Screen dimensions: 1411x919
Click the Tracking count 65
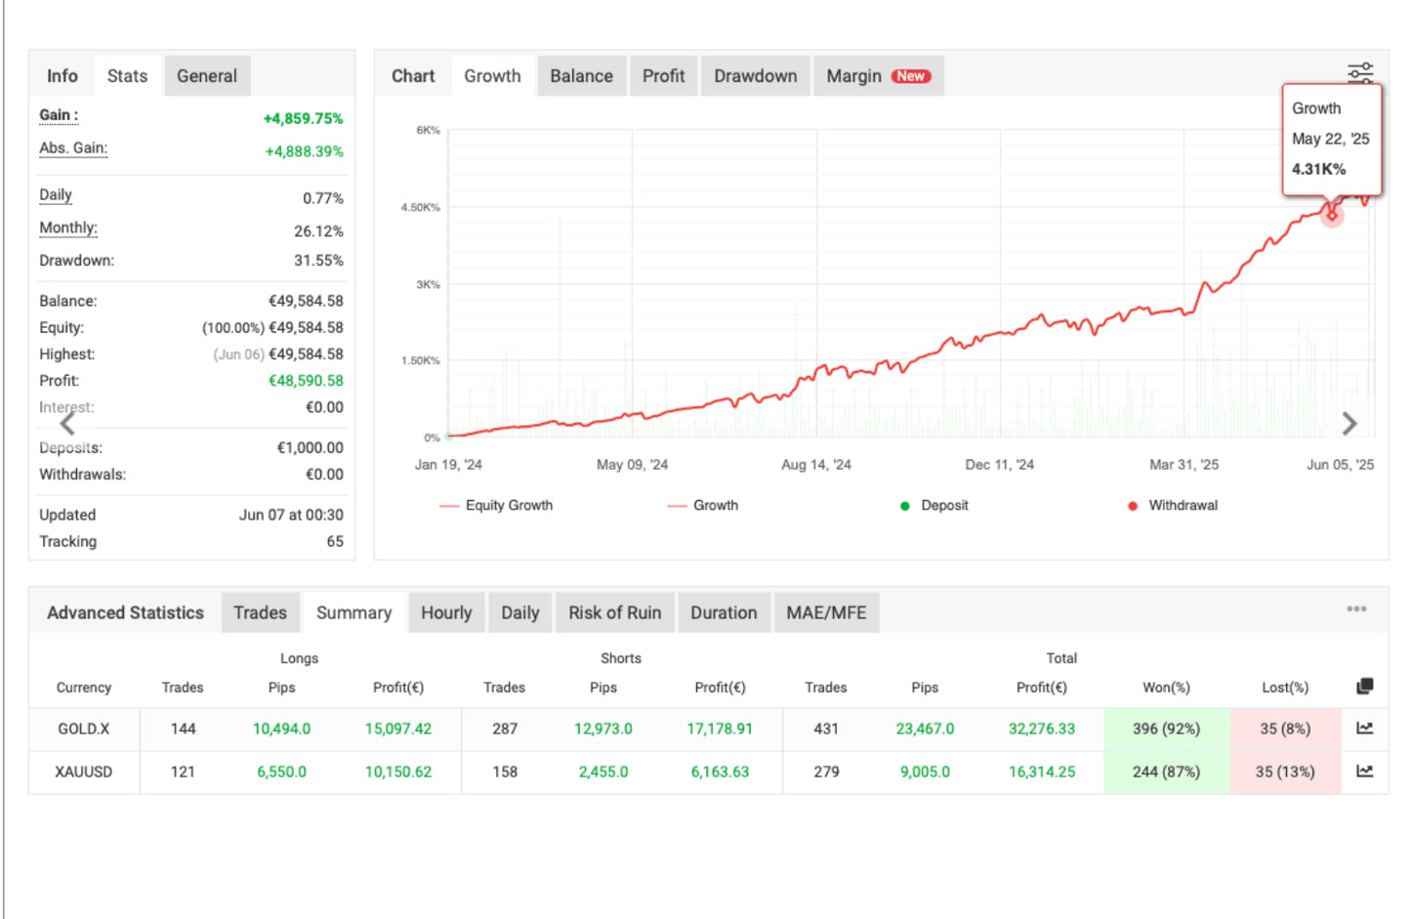point(335,542)
